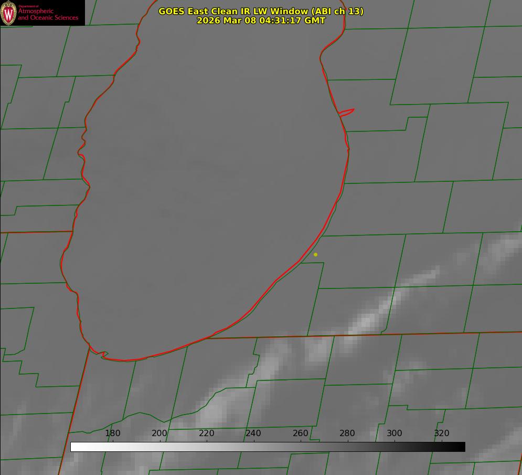Click the small harbor notch on southwest shoreline

pyautogui.click(x=103, y=355)
